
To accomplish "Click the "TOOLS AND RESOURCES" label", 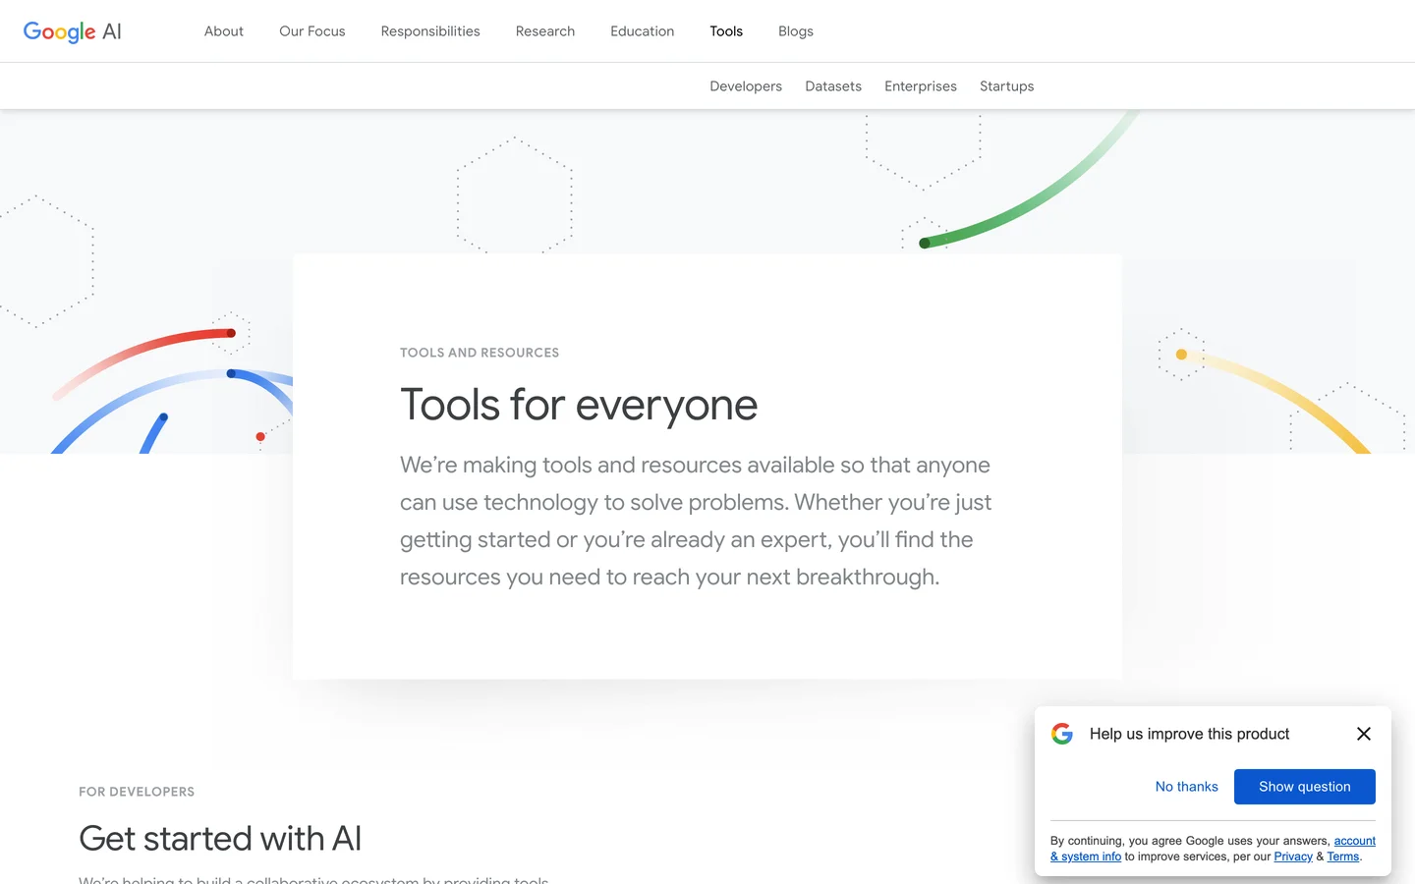I will click(x=480, y=353).
